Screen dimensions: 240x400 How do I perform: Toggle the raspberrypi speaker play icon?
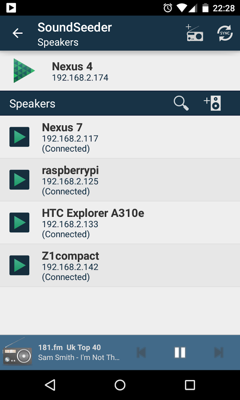[x=20, y=180]
